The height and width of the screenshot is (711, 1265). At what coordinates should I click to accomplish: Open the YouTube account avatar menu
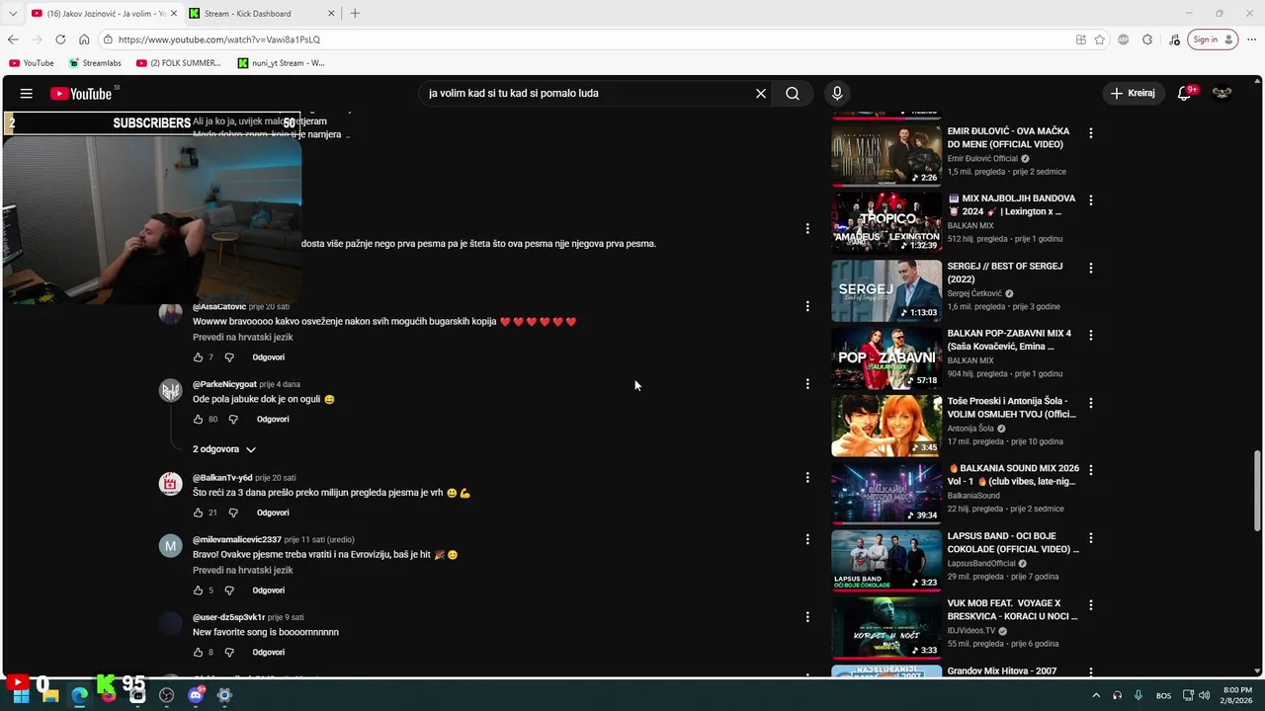pyautogui.click(x=1223, y=93)
